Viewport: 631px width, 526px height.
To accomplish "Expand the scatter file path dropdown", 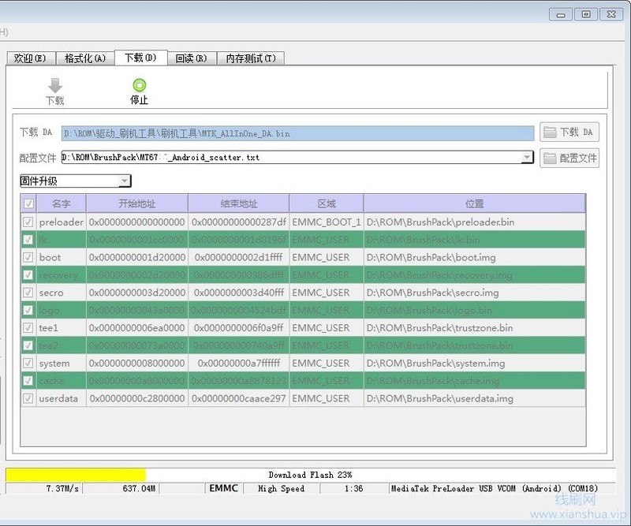I will 528,158.
